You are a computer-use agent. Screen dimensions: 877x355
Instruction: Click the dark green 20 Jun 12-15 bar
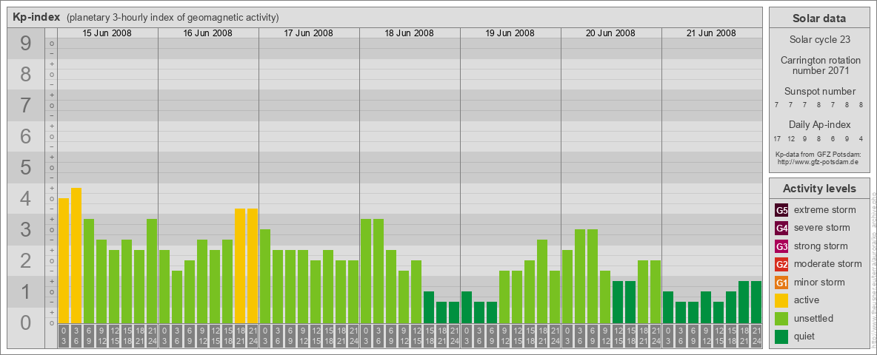coord(618,302)
